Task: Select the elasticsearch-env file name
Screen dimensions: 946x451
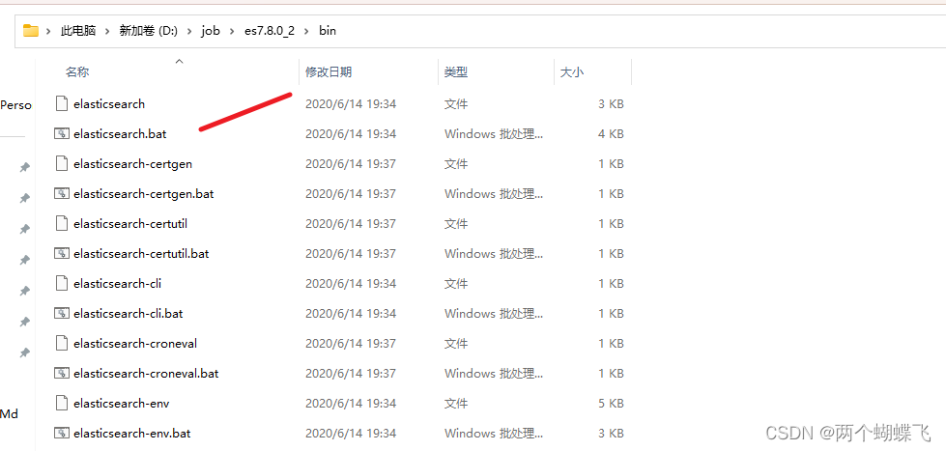Action: pyautogui.click(x=121, y=403)
